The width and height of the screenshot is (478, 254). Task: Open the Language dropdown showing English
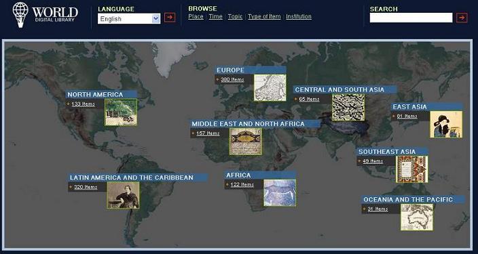pos(129,18)
